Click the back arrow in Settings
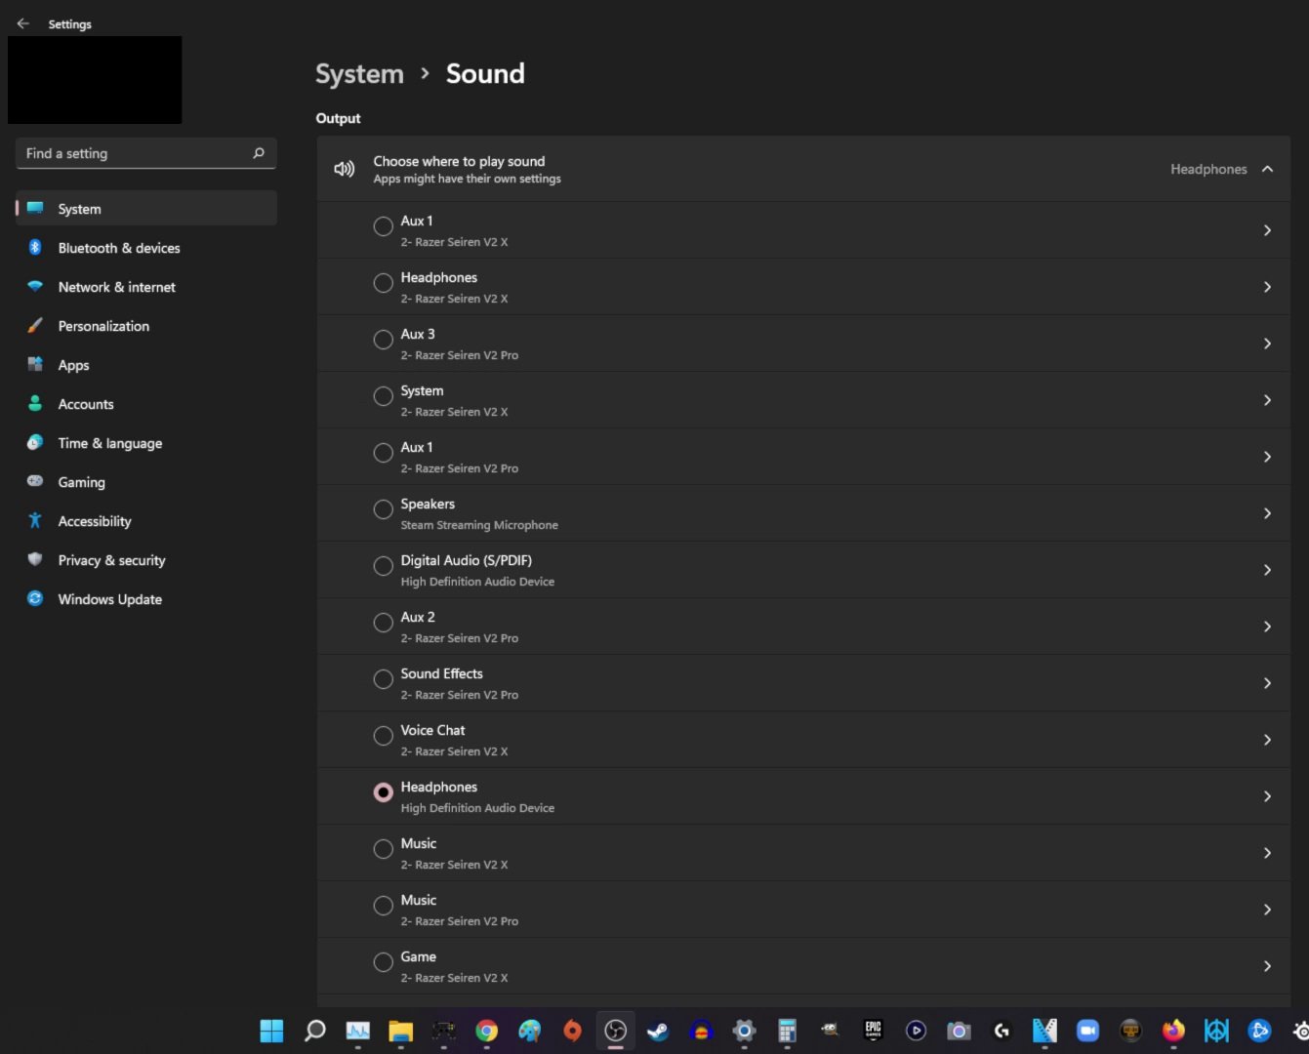The width and height of the screenshot is (1309, 1054). tap(23, 23)
